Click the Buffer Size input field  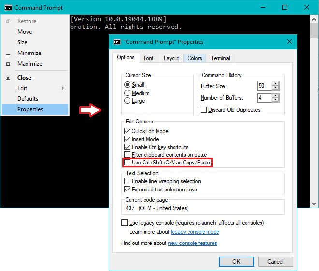[264, 86]
